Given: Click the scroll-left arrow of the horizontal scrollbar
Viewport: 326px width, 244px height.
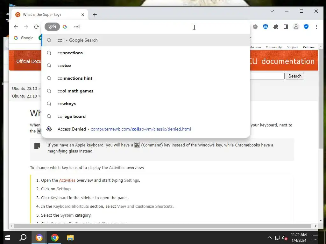Looking at the screenshot, I should coord(11,226).
